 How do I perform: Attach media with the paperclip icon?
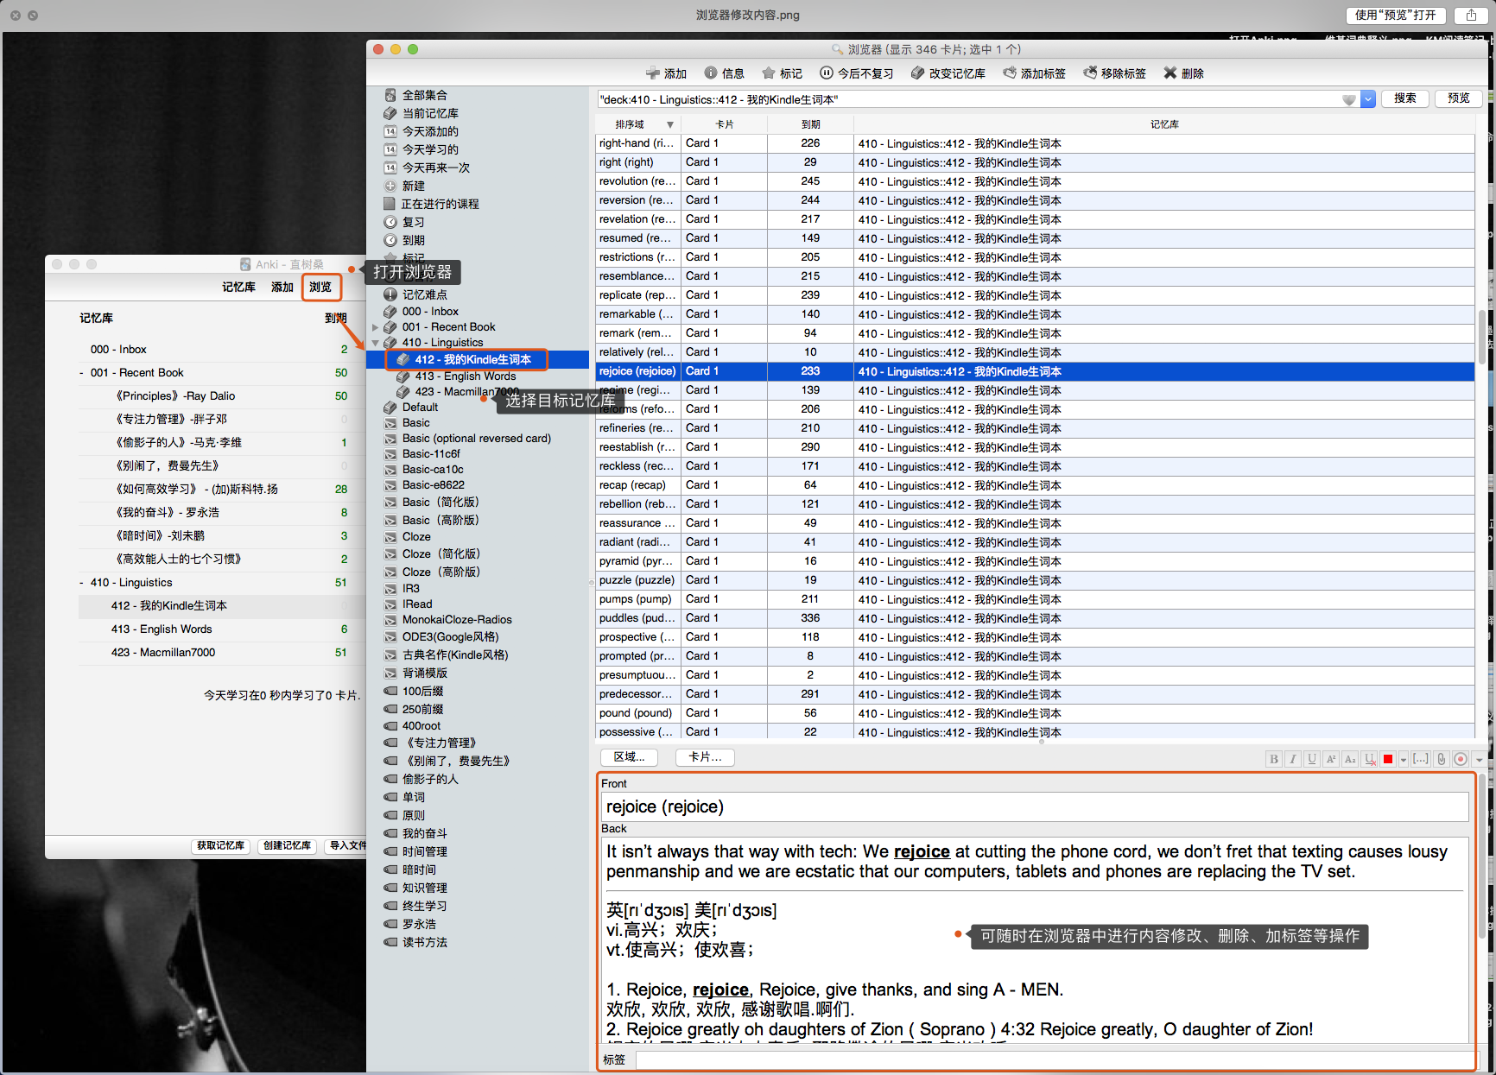1442,759
